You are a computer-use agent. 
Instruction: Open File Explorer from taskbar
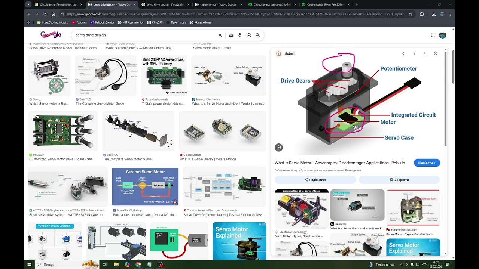[x=116, y=265]
